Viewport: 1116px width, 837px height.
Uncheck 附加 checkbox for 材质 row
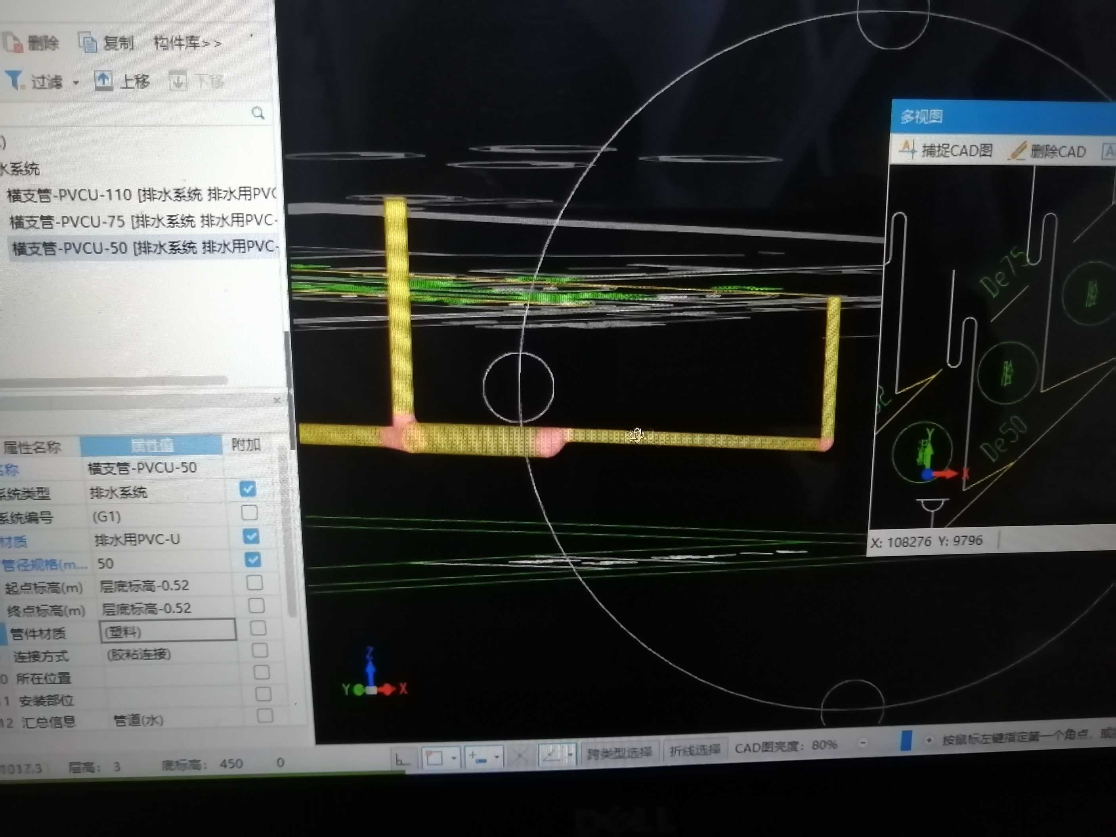[x=251, y=536]
